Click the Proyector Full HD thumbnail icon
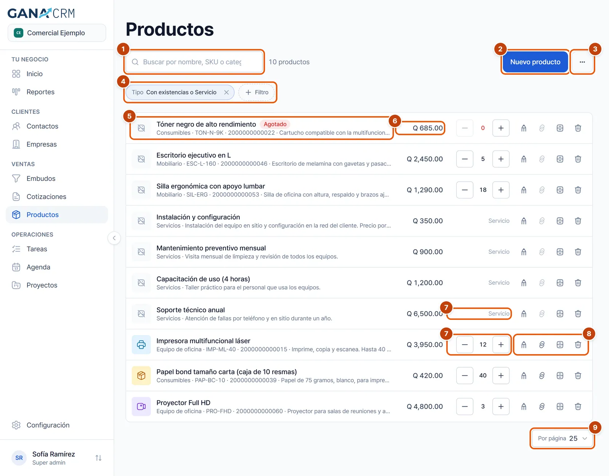The image size is (609, 476). click(141, 406)
